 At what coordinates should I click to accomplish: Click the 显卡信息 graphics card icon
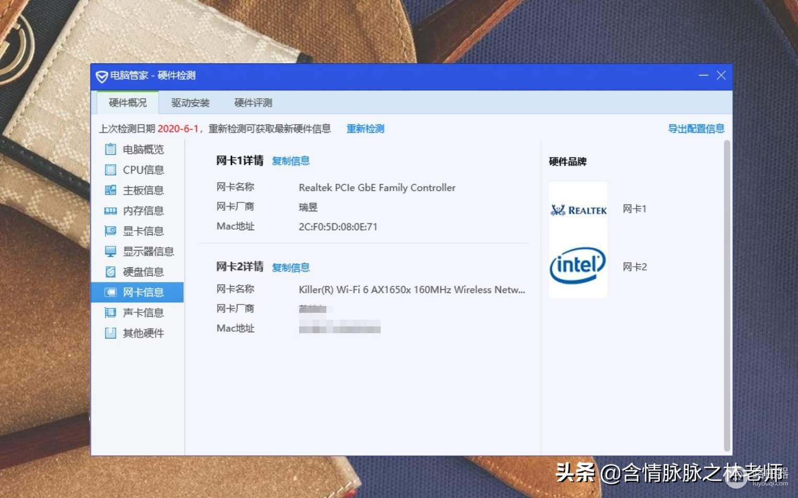(x=110, y=231)
